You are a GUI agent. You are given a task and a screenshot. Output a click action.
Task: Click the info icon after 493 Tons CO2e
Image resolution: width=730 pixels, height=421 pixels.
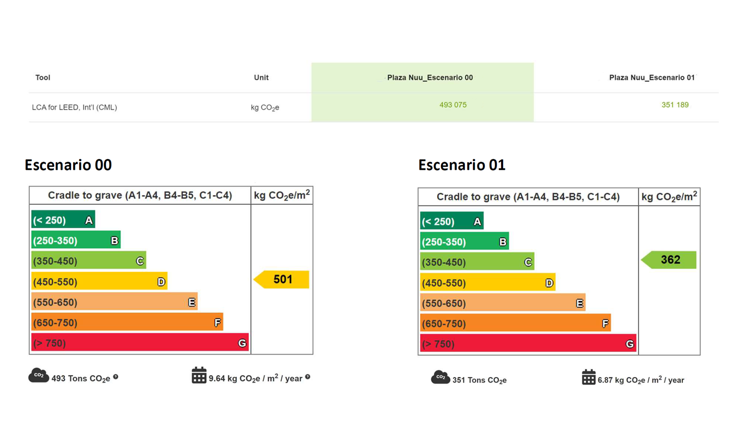[116, 377]
